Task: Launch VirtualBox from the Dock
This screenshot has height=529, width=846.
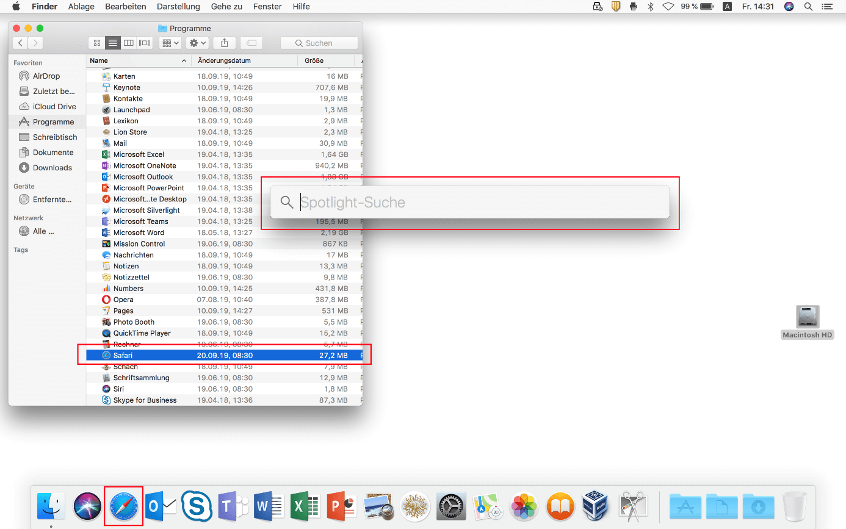Action: pyautogui.click(x=596, y=506)
